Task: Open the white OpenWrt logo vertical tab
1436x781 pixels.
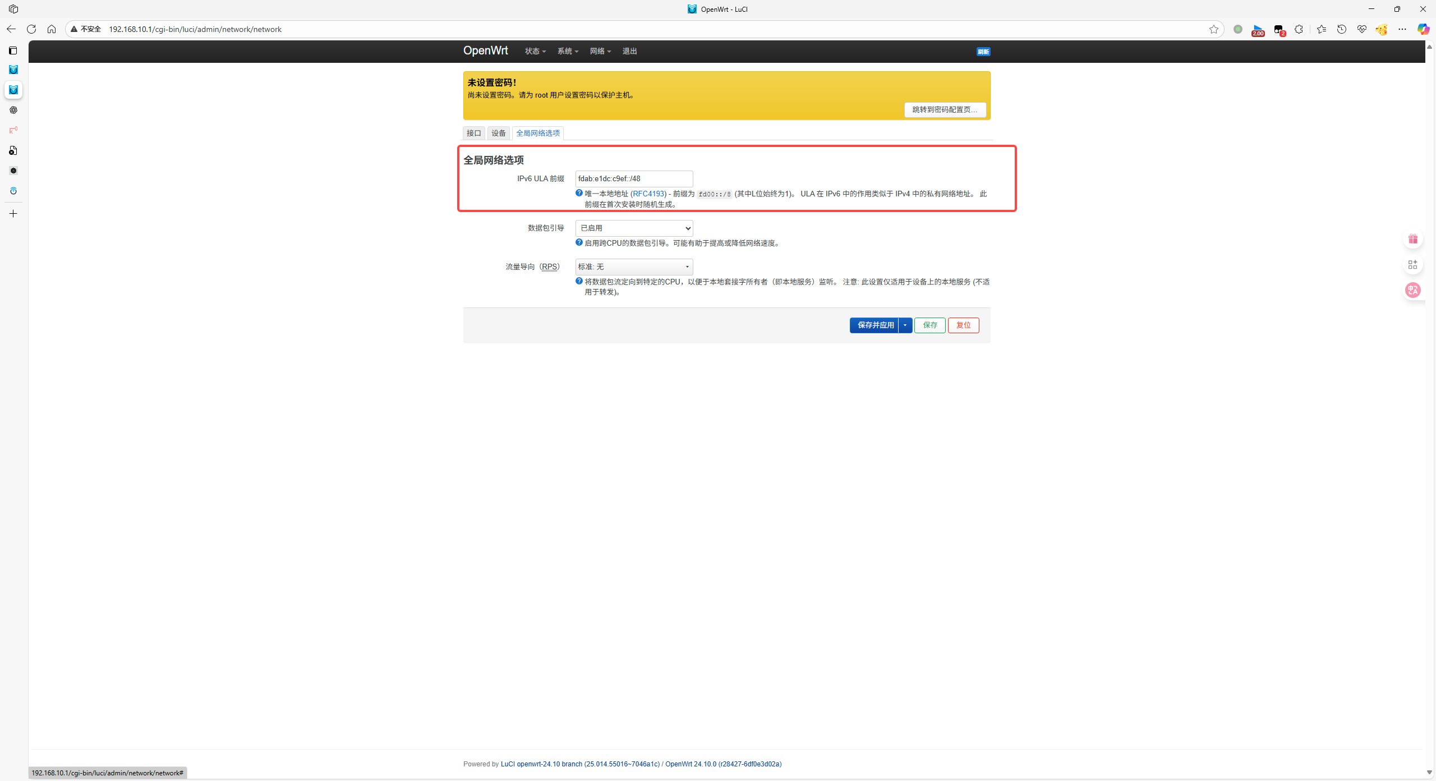Action: [x=13, y=191]
